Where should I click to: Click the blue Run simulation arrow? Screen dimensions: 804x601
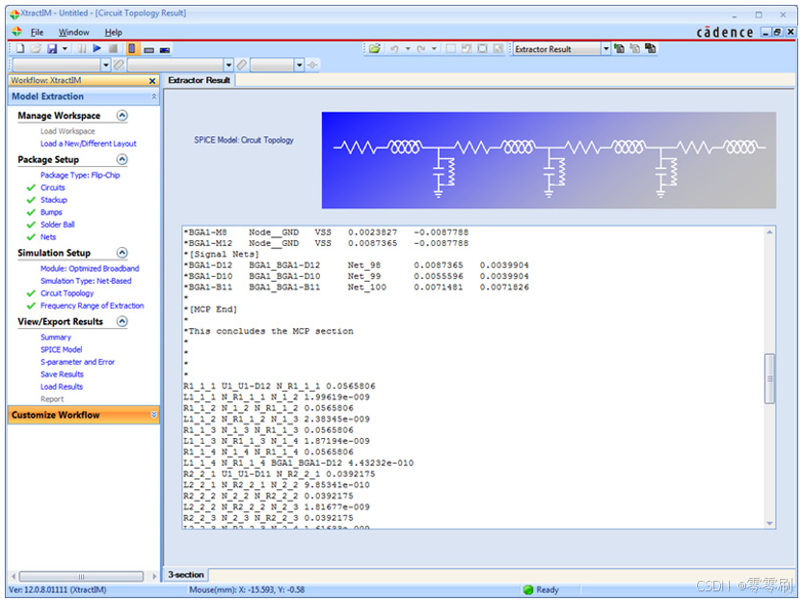(x=97, y=49)
